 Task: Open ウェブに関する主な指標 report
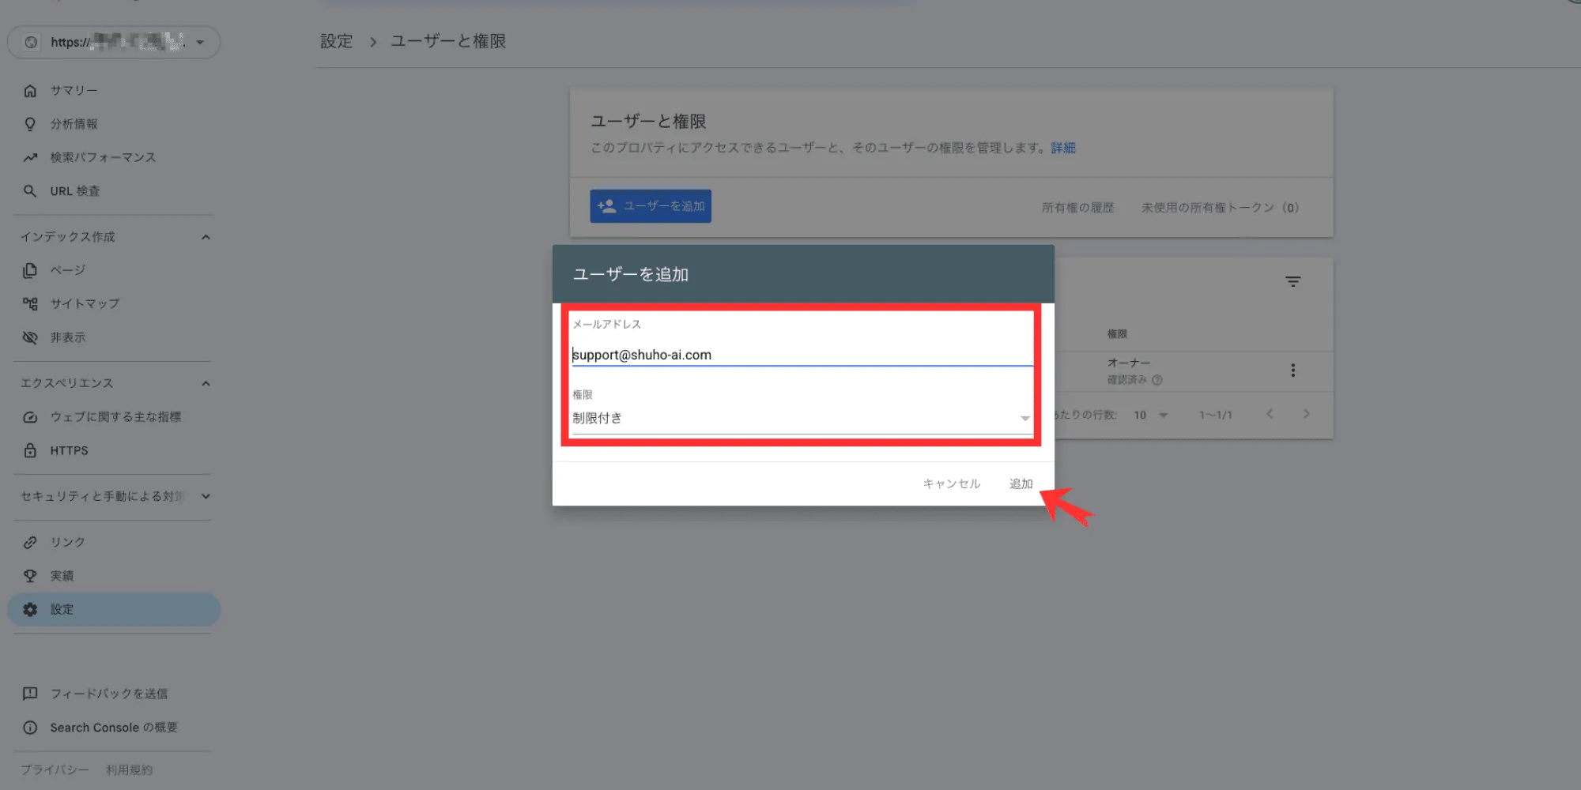115,417
